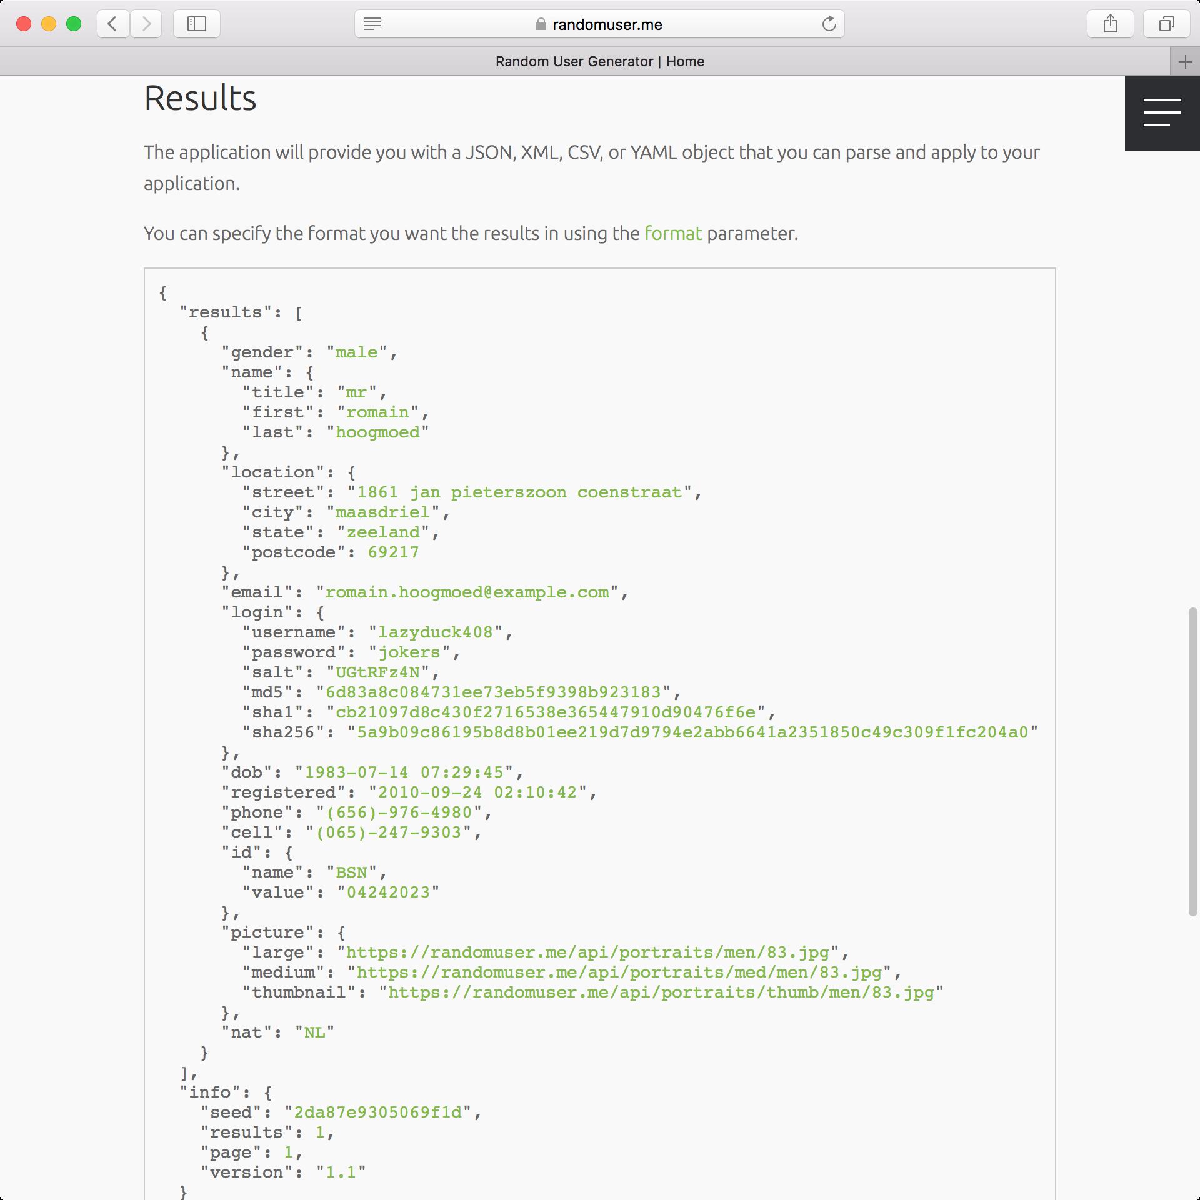Click the dob value 1983-07-14 07:29:45
The width and height of the screenshot is (1200, 1200).
404,772
